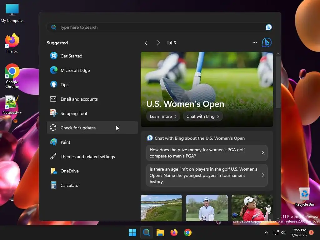Screen dimensions: 320x240
Task: Click the network icon in system tray
Action: 276,232
